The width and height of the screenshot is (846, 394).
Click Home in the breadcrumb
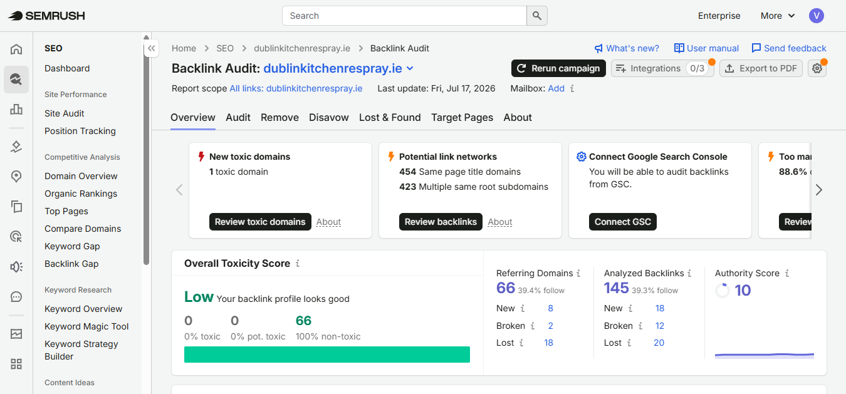184,48
